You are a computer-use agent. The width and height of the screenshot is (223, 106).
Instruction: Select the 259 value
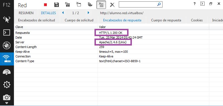(101, 47)
